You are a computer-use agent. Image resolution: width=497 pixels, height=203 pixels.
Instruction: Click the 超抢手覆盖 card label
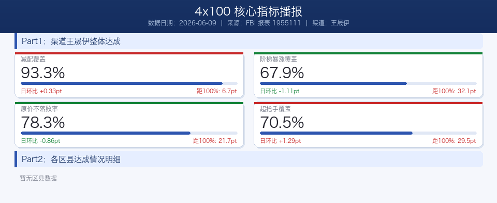tap(275, 109)
